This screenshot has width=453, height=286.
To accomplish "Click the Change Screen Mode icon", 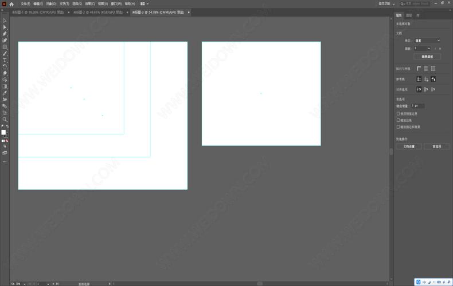I will click(5, 153).
